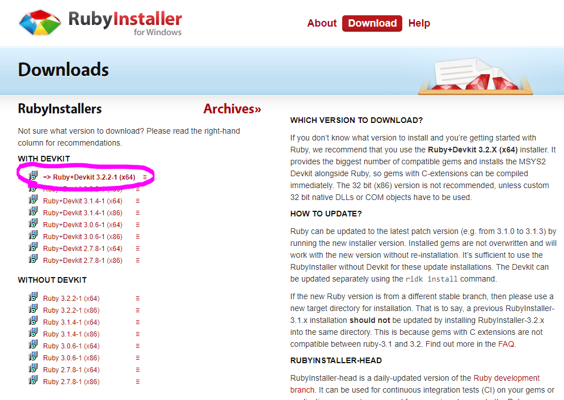Screen dimensions: 564x400
Task: Click installer icon for Ruby 2.7.8-1 (x64)
Action: 33,368
